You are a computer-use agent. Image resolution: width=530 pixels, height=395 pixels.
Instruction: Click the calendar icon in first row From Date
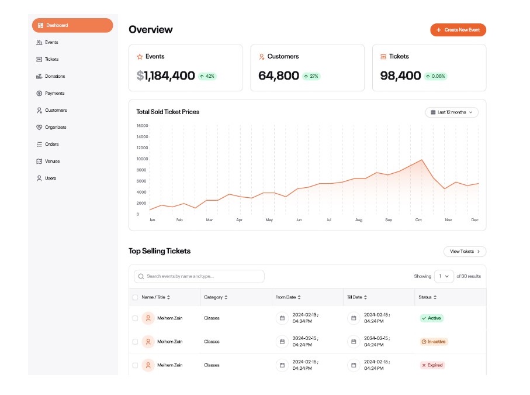click(x=282, y=318)
